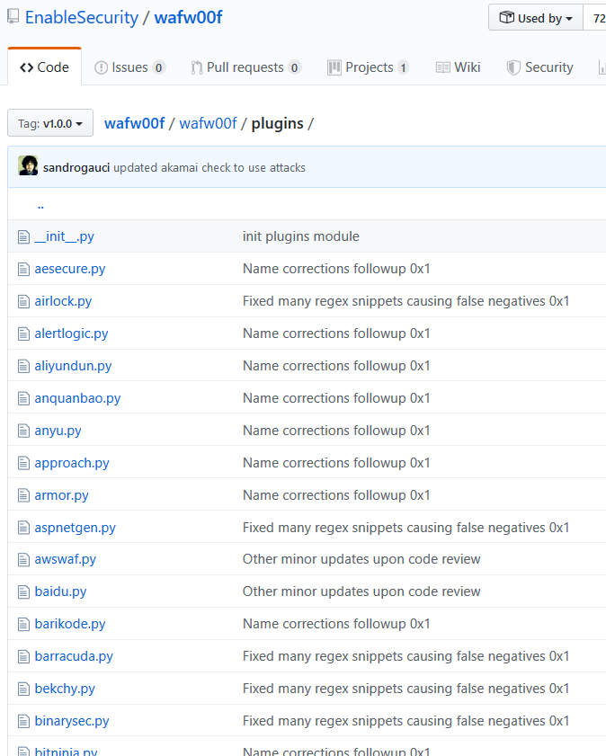The height and width of the screenshot is (756, 606).
Task: Click the wafw00f breadcrumb root link
Action: point(135,123)
